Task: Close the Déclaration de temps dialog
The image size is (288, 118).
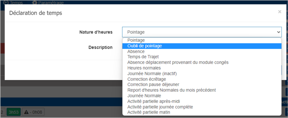Action: pyautogui.click(x=280, y=12)
